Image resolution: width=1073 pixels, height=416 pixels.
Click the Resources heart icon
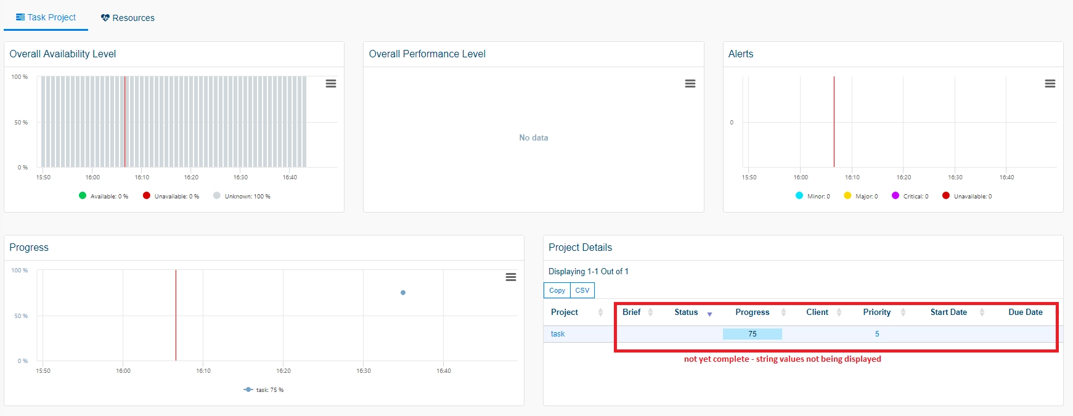pyautogui.click(x=105, y=18)
